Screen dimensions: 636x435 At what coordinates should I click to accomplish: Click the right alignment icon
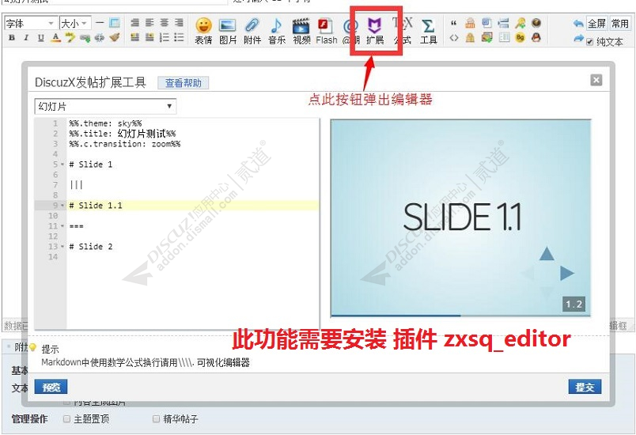[x=179, y=23]
